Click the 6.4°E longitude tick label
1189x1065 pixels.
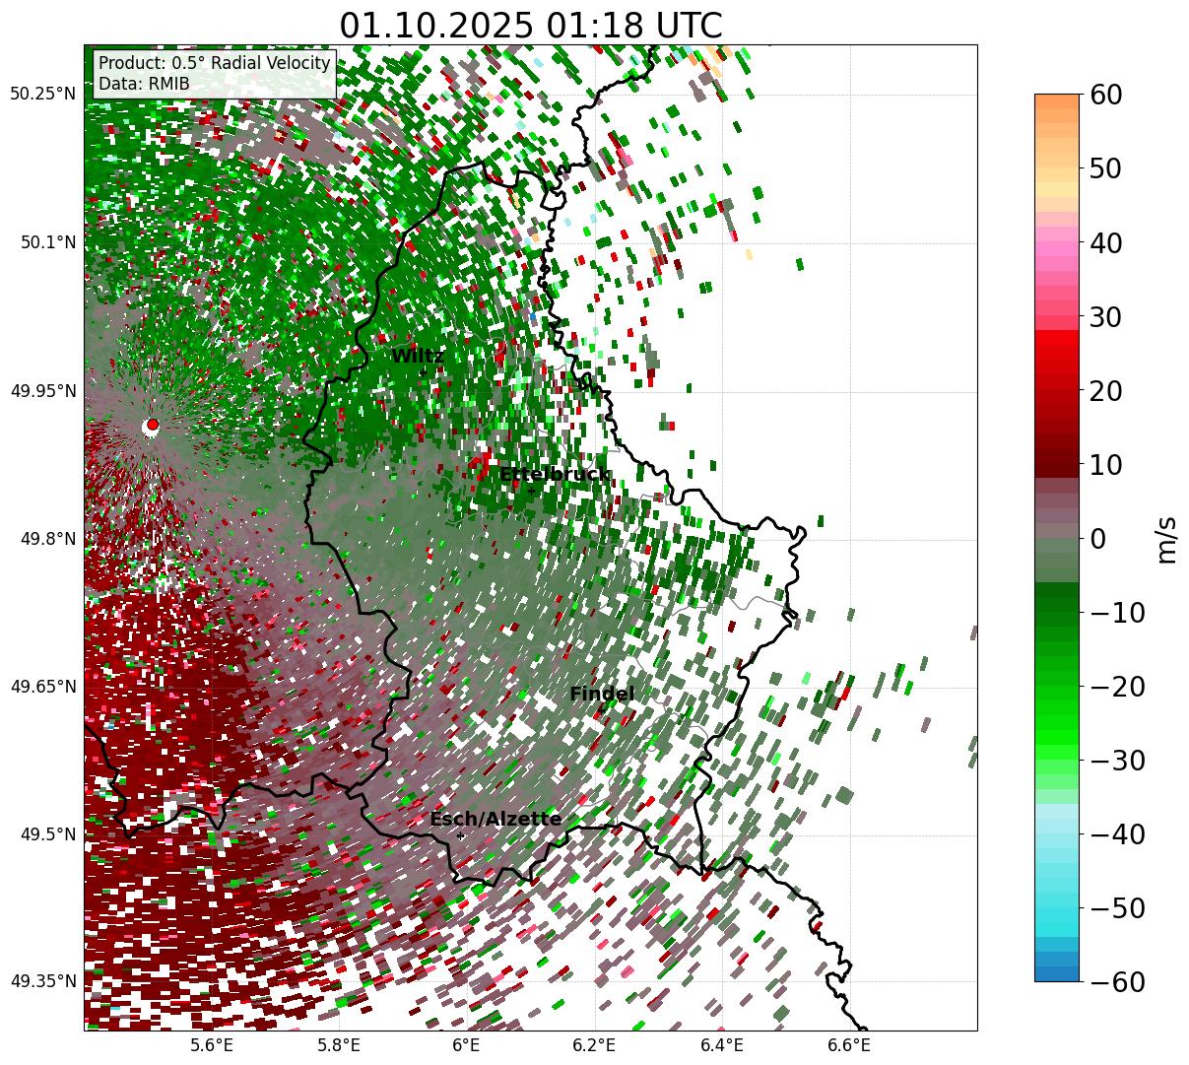(x=722, y=1044)
